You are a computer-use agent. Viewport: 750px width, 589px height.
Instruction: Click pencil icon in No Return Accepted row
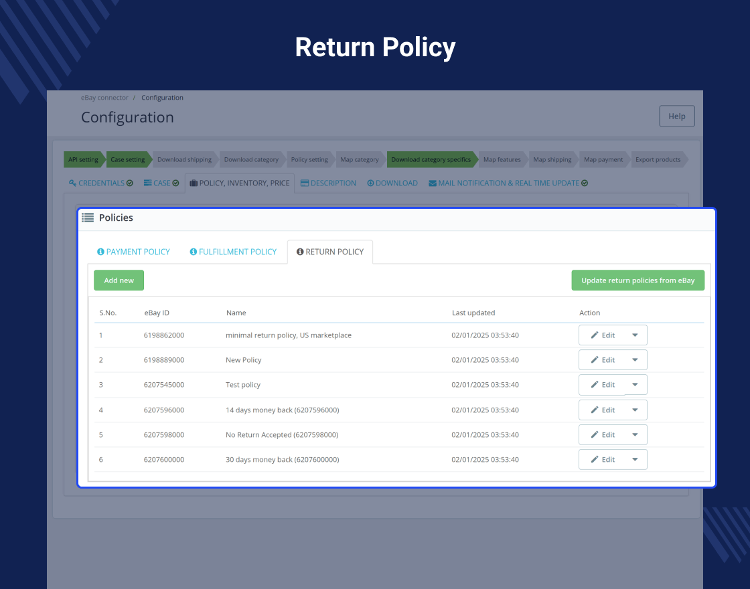[595, 434]
